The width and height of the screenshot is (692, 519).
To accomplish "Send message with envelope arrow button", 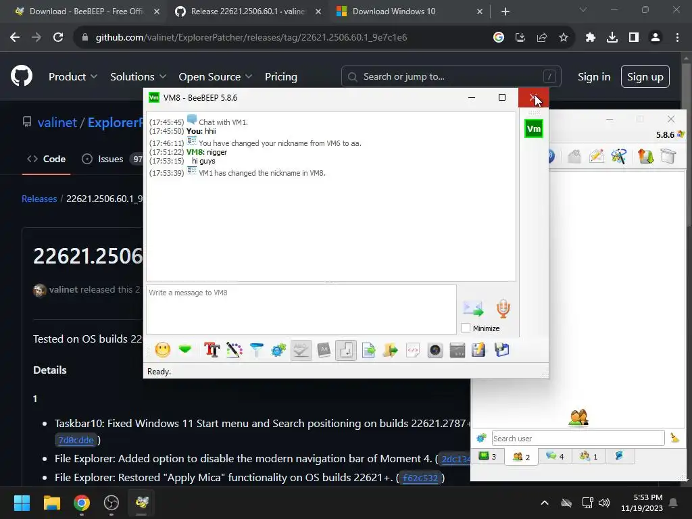I will (x=472, y=308).
